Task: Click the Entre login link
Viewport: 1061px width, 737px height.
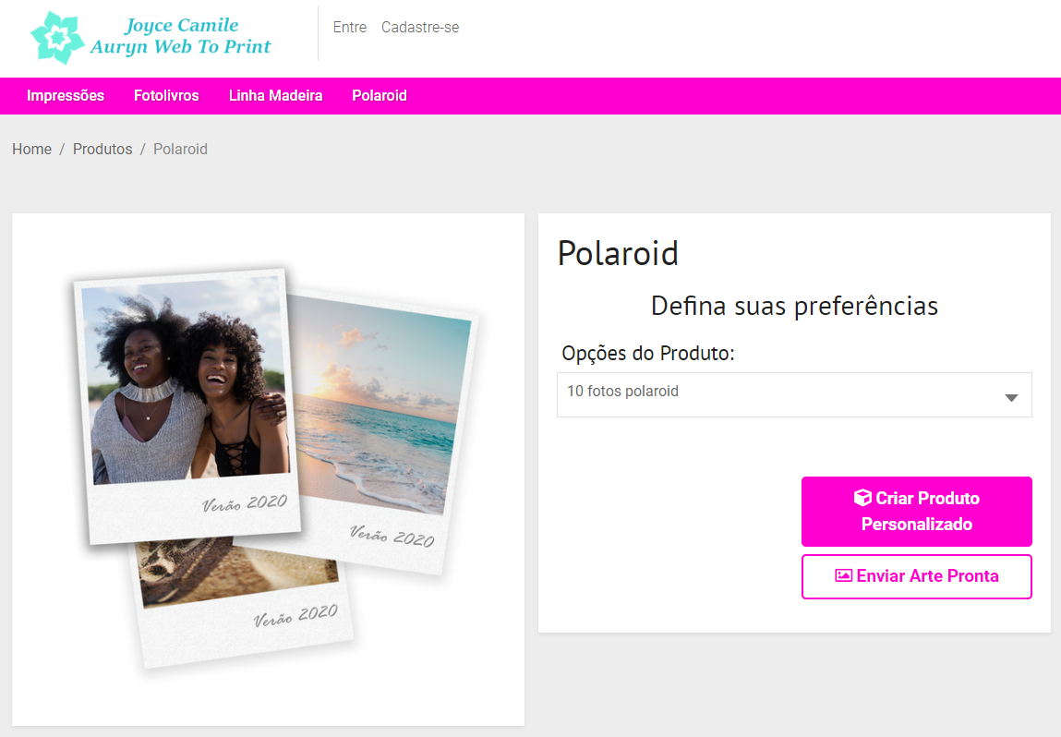Action: (x=350, y=27)
